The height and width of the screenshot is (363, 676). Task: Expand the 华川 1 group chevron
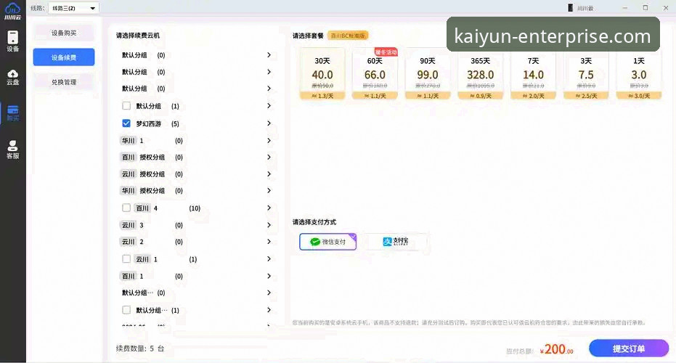tap(269, 141)
